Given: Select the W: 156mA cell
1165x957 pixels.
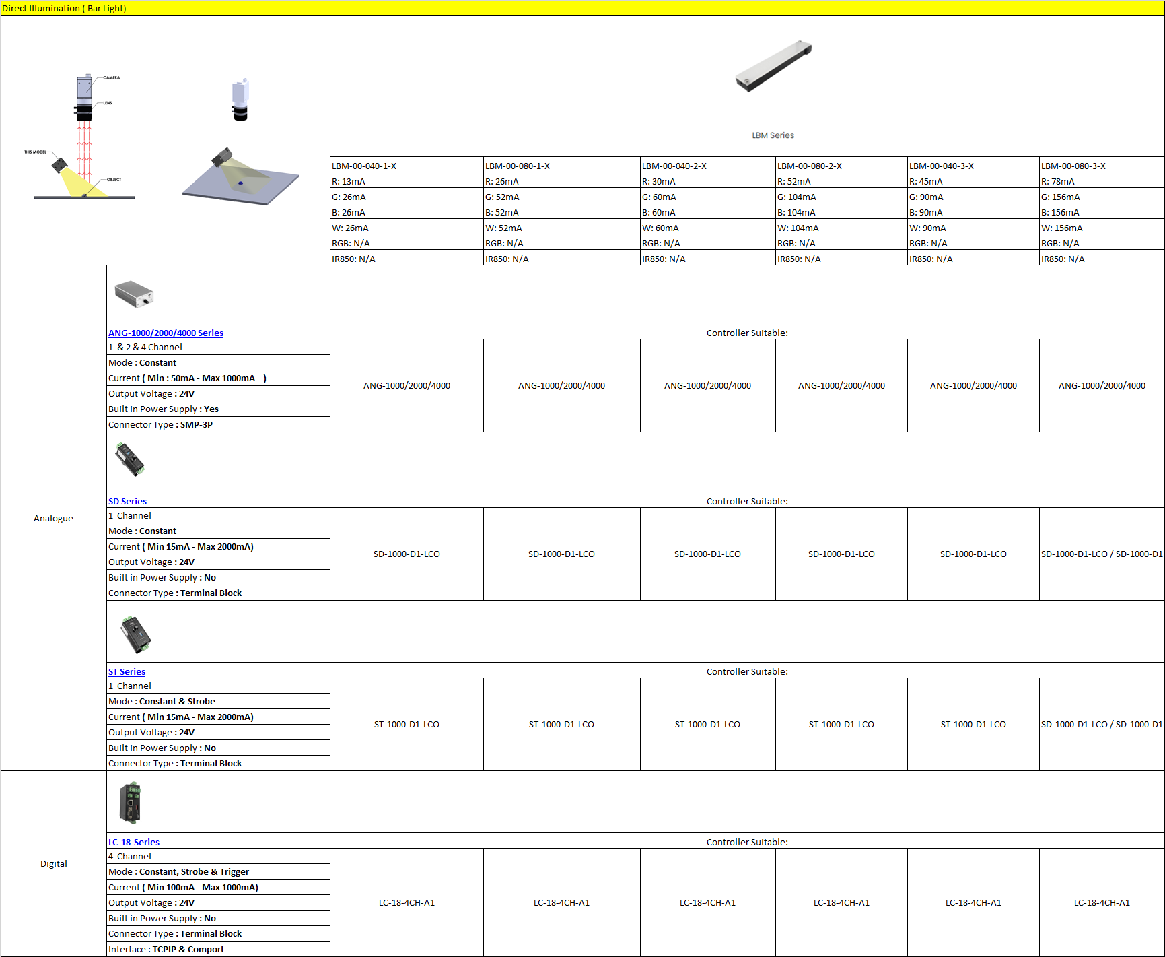Looking at the screenshot, I should coord(1102,228).
